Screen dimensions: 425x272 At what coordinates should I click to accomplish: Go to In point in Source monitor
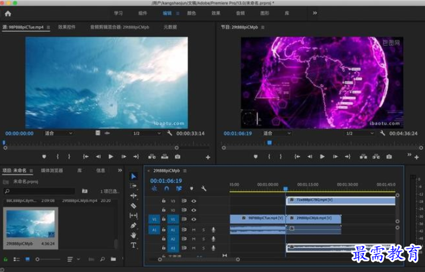point(85,156)
